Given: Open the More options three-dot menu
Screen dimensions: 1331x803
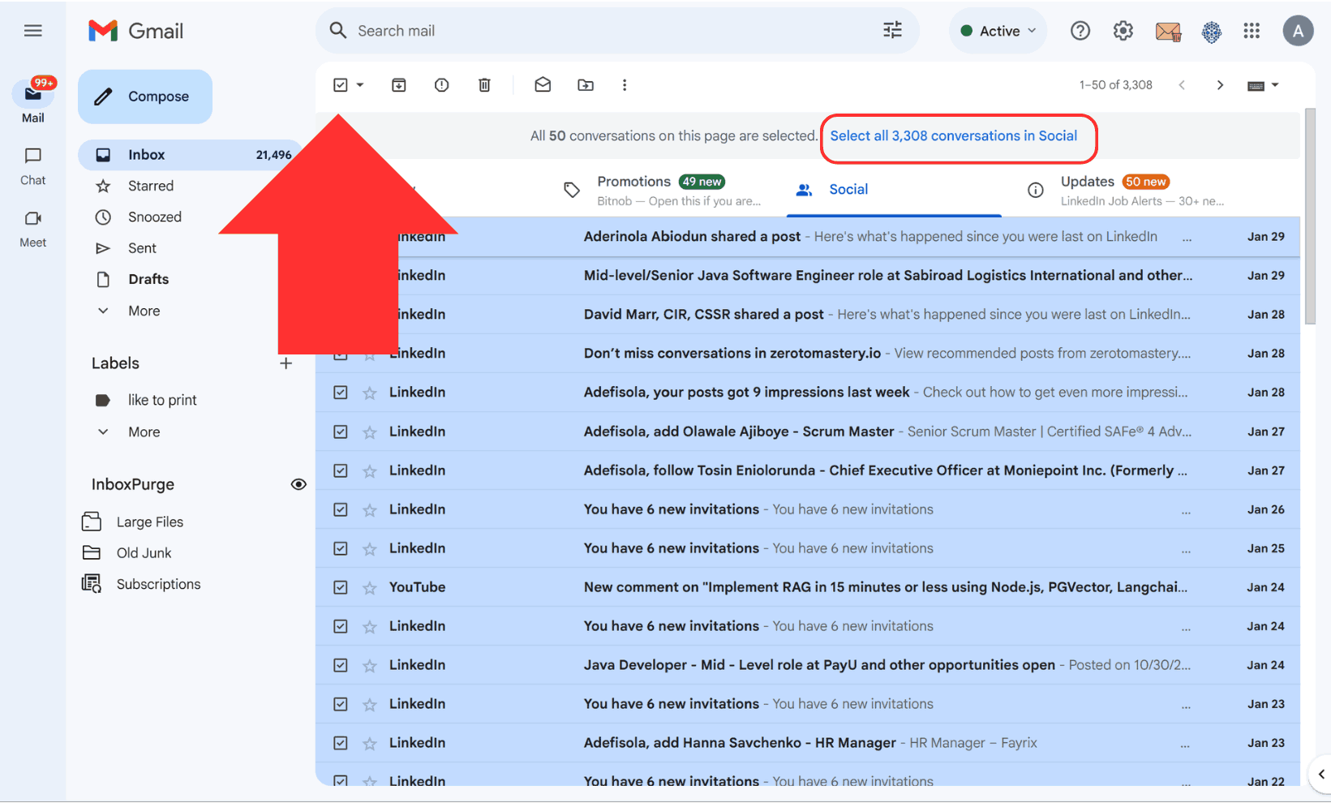Looking at the screenshot, I should [x=625, y=85].
